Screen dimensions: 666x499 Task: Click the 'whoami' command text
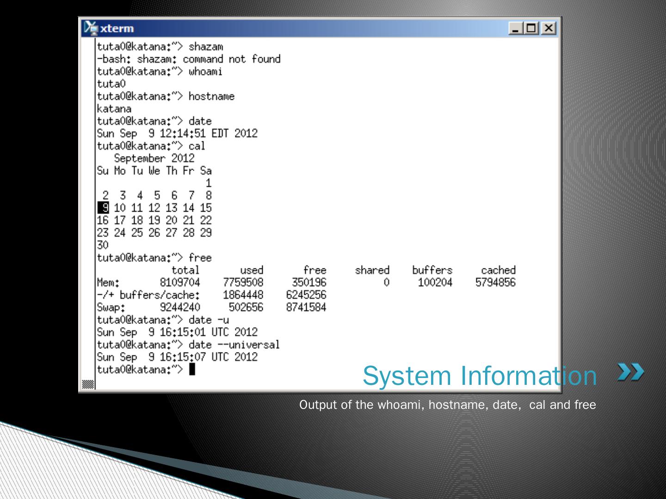point(205,72)
